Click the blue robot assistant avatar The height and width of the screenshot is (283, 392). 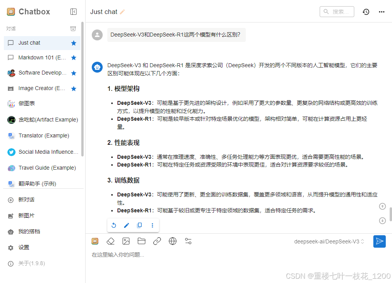point(97,67)
